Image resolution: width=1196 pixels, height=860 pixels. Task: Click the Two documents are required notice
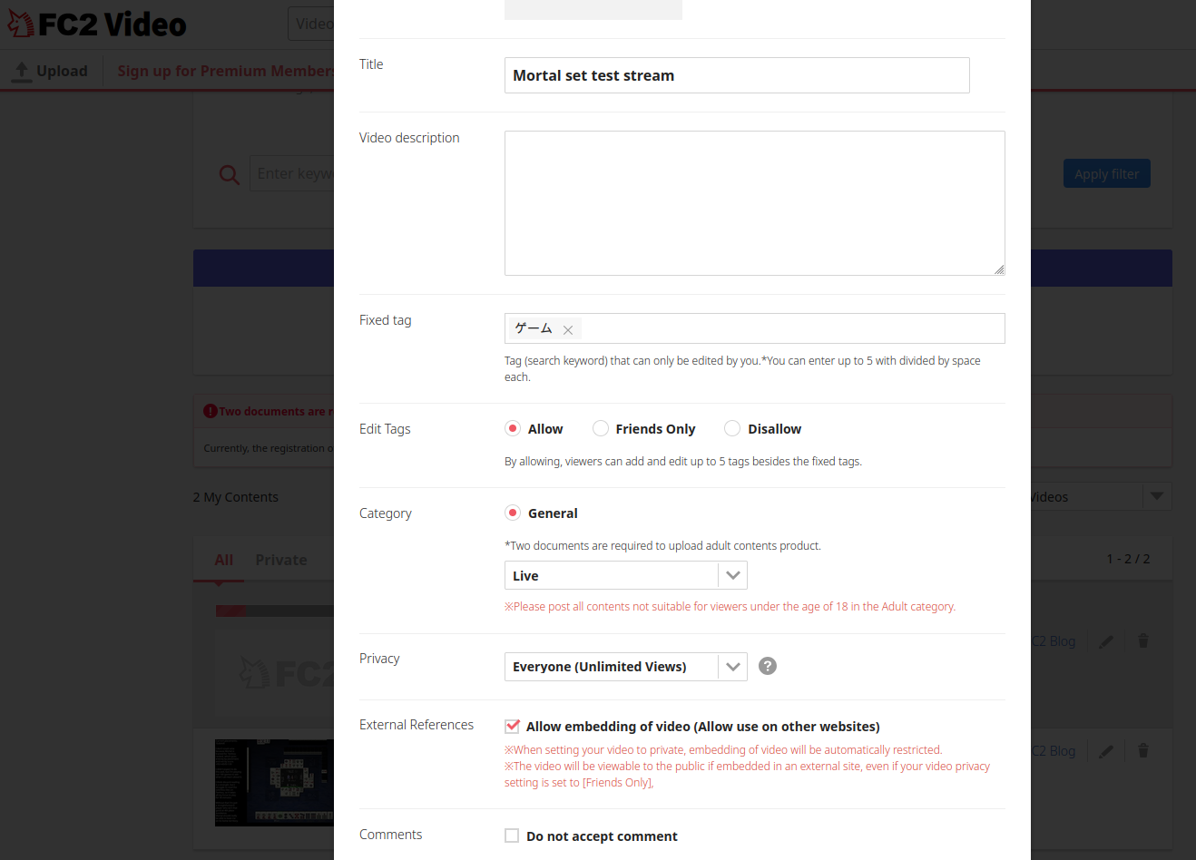276,412
